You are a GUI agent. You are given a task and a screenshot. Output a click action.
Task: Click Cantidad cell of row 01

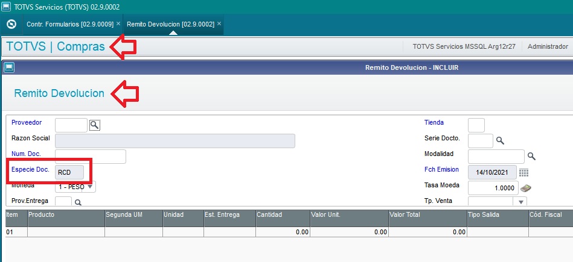click(x=283, y=232)
